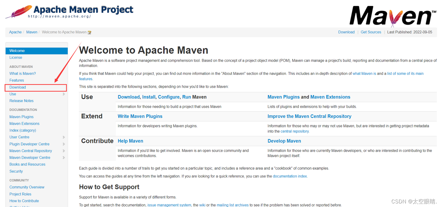Open the Develop Maven link

[284, 141]
